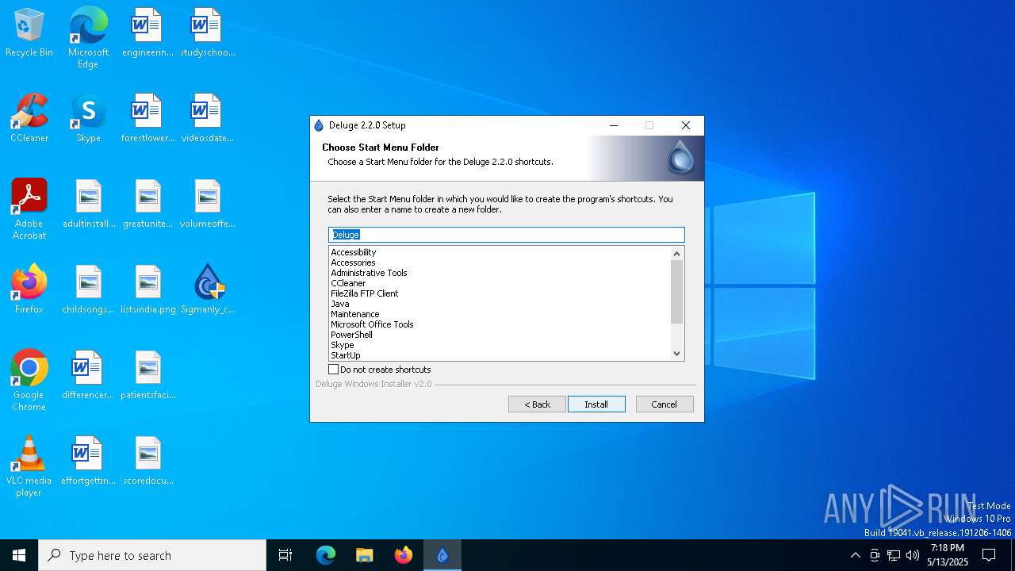Open the Firefox taskbar icon
Image resolution: width=1015 pixels, height=571 pixels.
[404, 555]
